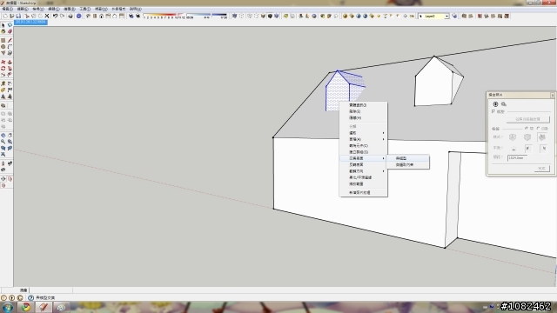Choose 與模型 in the intersect submenu
Screen dimensions: 557x313
408,158
